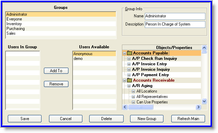Click the Description input field

click(175, 24)
